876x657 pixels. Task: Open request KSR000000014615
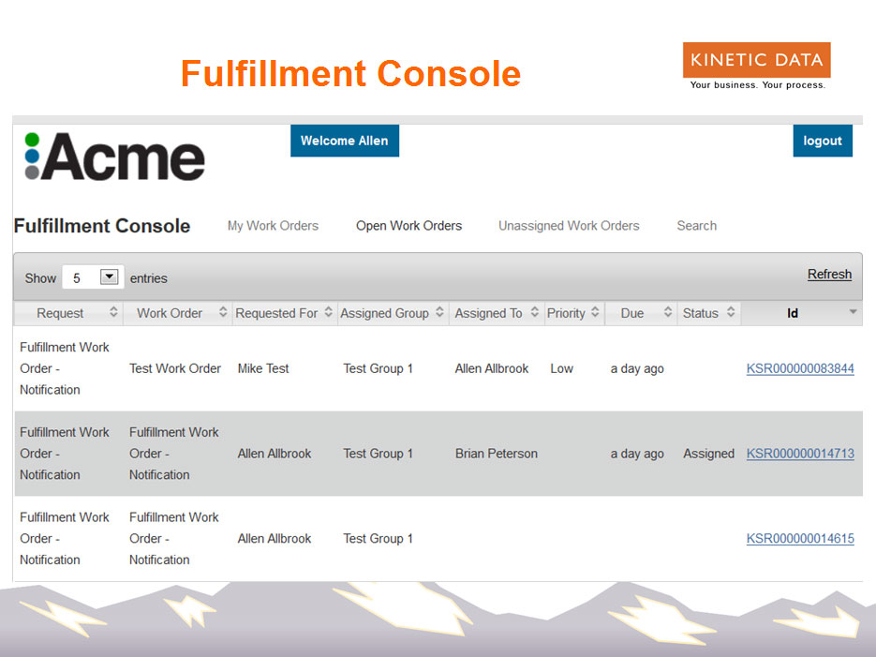point(800,539)
